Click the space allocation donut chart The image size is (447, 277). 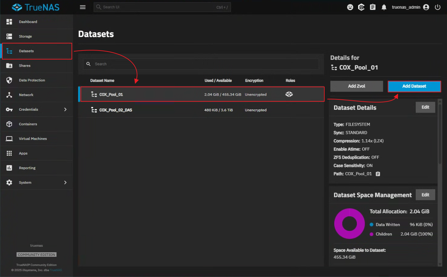click(350, 224)
